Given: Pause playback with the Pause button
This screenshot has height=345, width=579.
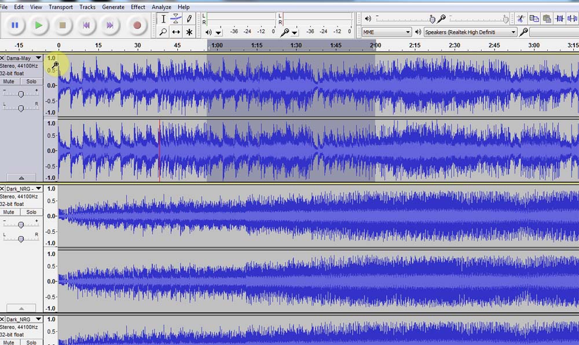Looking at the screenshot, I should point(15,25).
